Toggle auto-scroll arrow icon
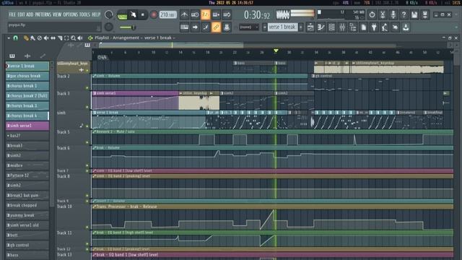 (x=195, y=27)
